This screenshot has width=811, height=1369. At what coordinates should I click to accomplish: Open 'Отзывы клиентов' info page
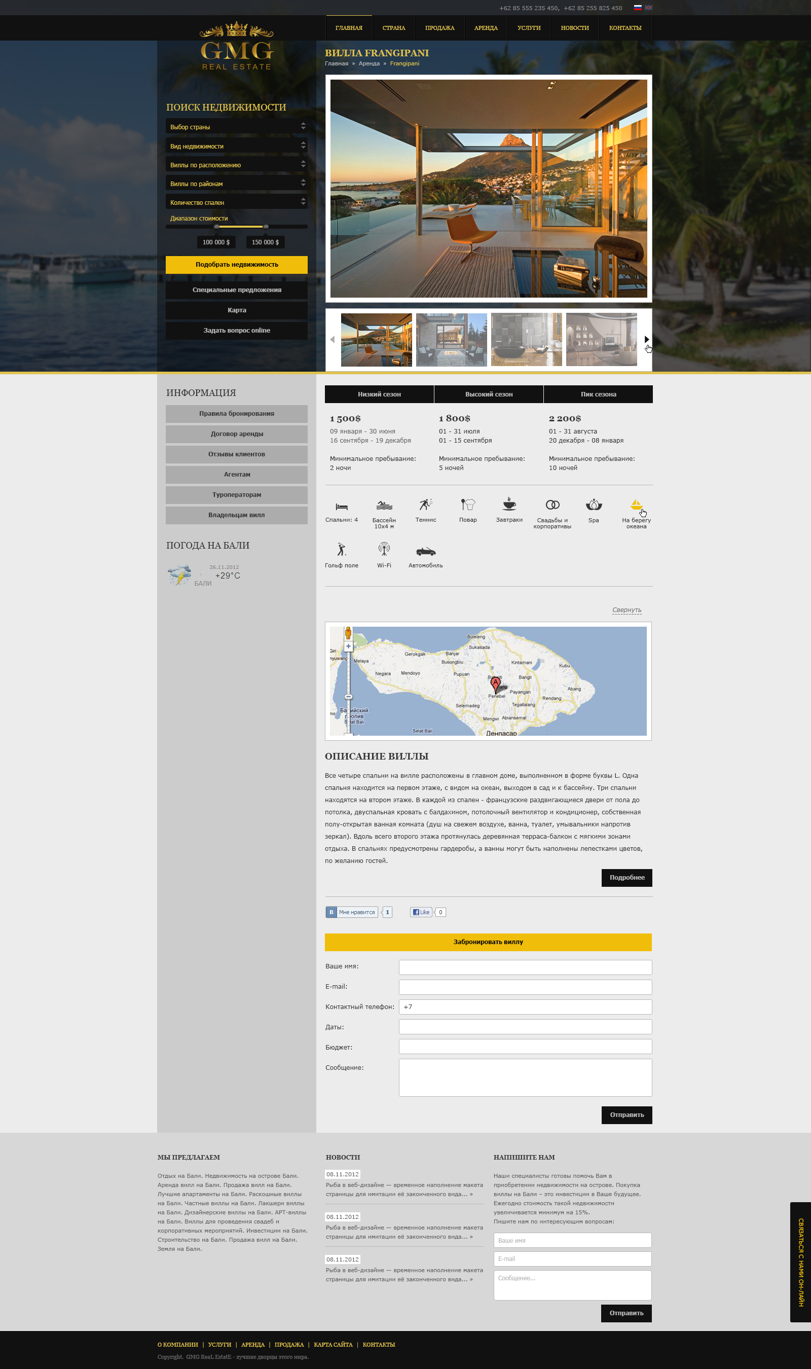[237, 454]
